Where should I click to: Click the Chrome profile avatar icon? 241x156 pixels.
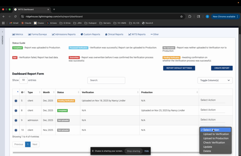[207, 16]
